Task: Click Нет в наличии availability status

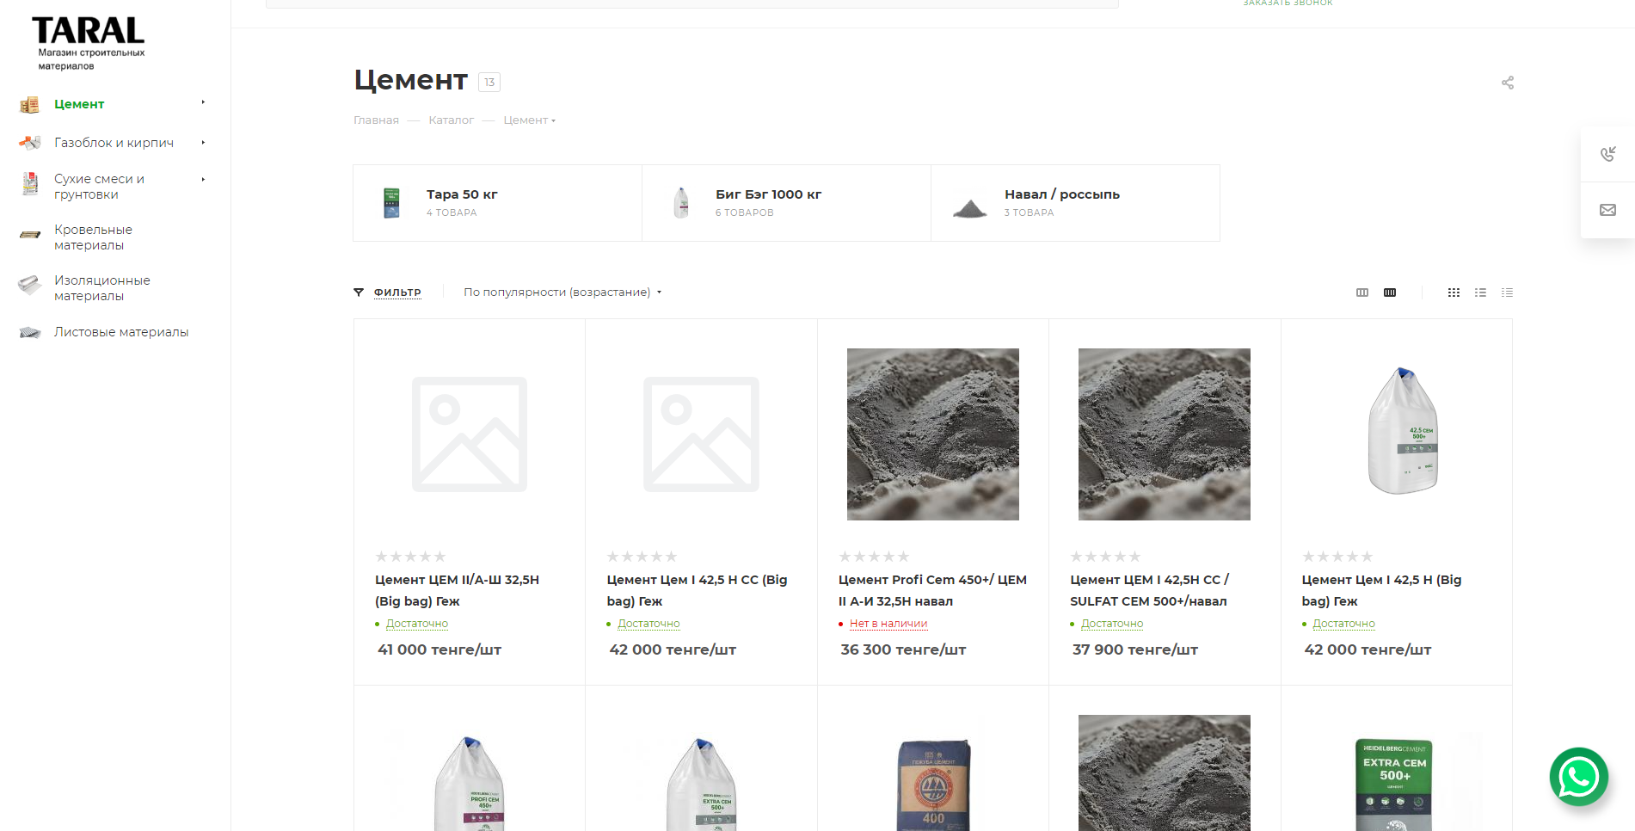Action: [x=888, y=624]
